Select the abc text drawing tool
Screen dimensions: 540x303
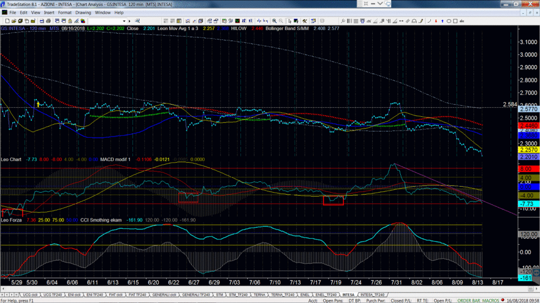tap(462, 21)
